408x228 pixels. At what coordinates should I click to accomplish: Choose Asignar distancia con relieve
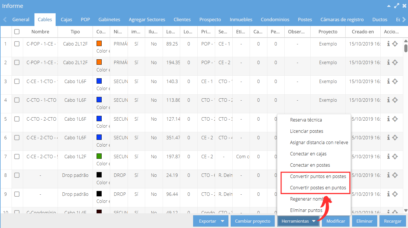click(x=314, y=142)
